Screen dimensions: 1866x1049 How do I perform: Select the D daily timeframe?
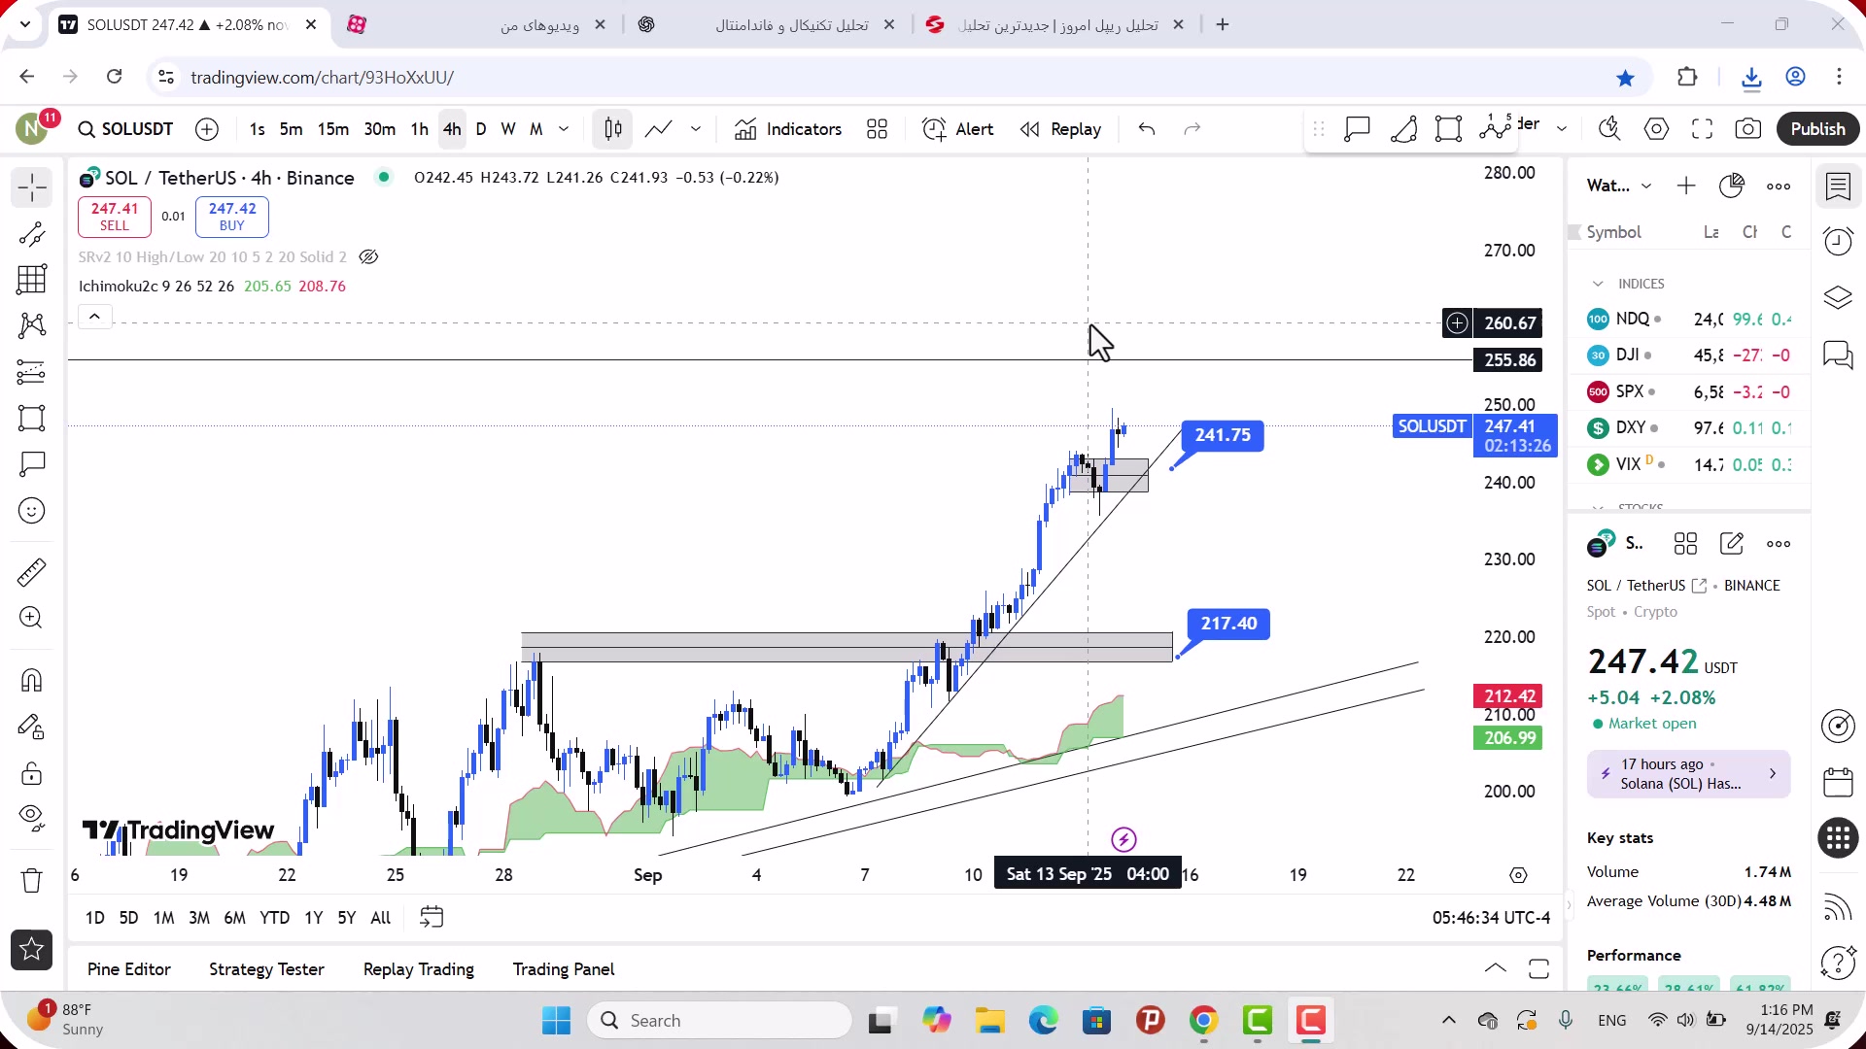(481, 129)
